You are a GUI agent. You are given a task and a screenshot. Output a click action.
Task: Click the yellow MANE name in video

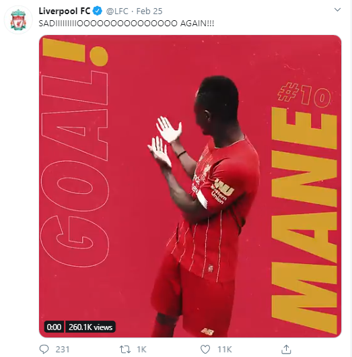tap(304, 218)
